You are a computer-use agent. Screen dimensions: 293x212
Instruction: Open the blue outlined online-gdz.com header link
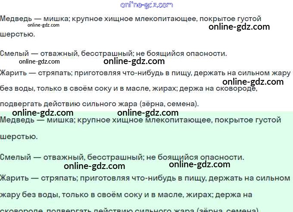146,5
